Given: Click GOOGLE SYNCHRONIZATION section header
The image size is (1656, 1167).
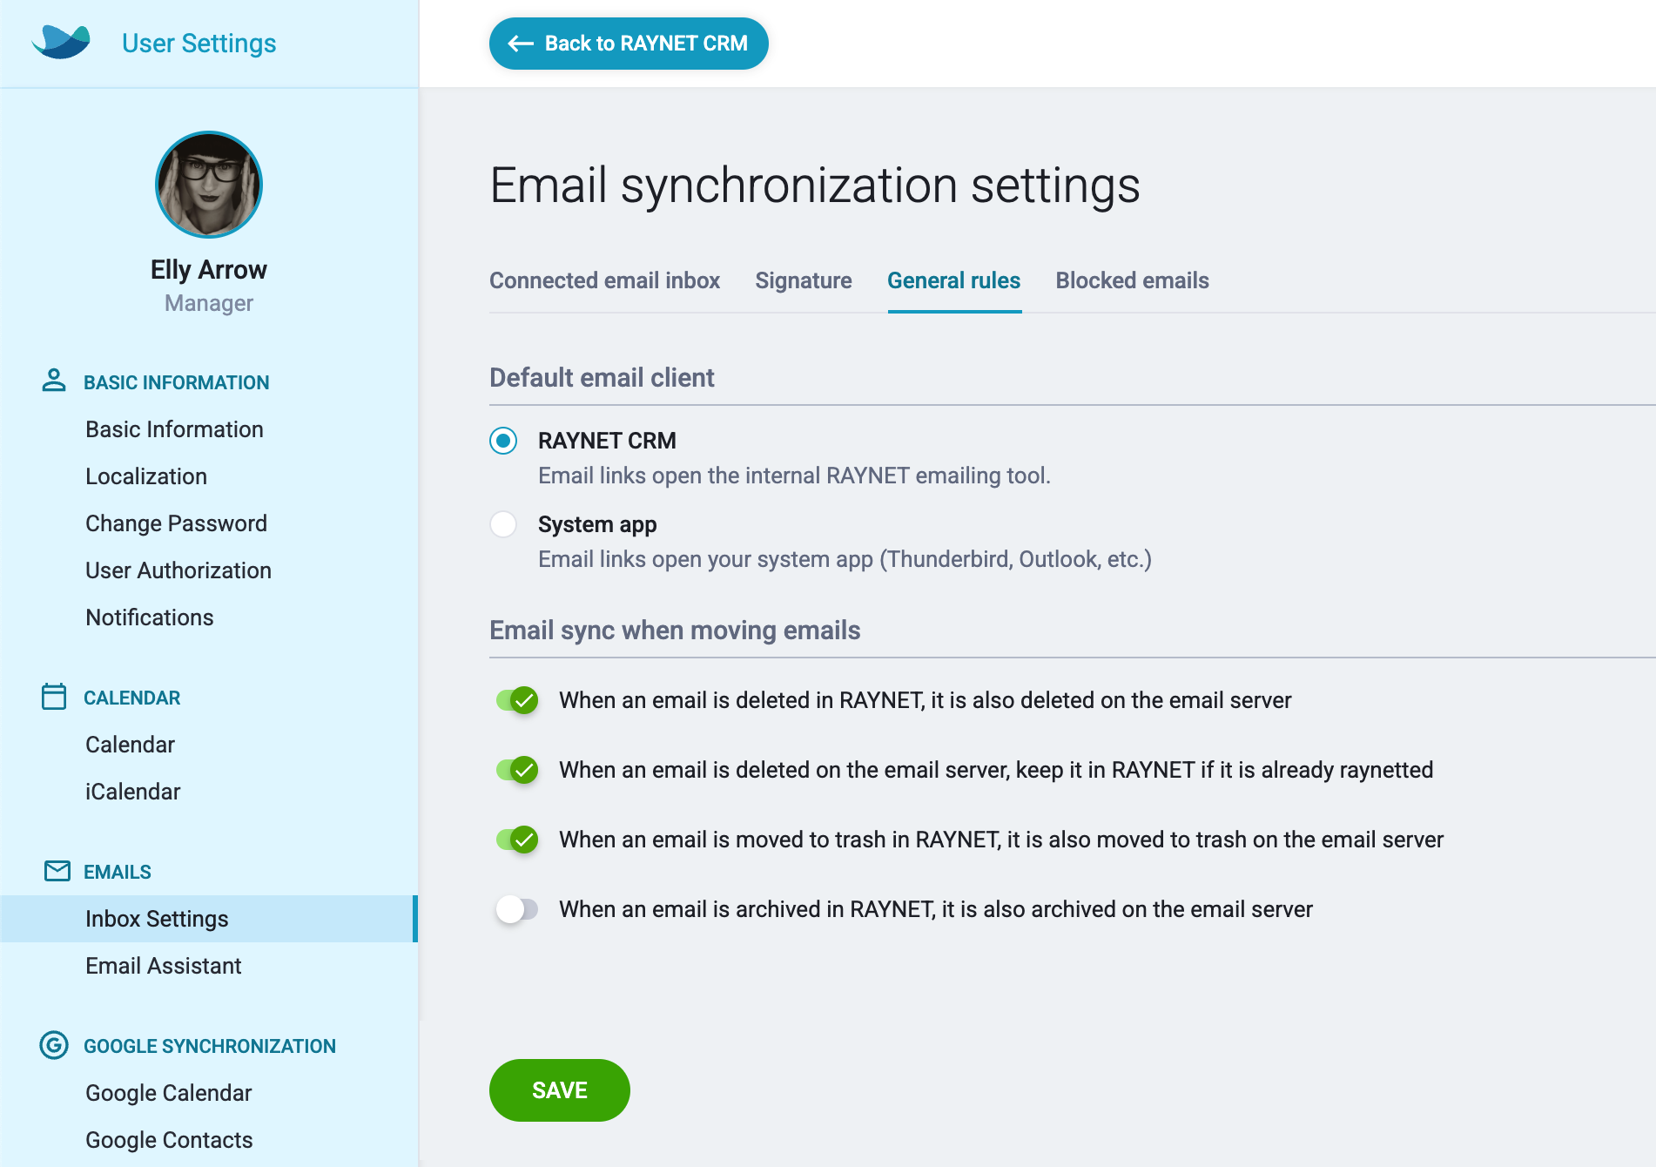Looking at the screenshot, I should tap(210, 1046).
